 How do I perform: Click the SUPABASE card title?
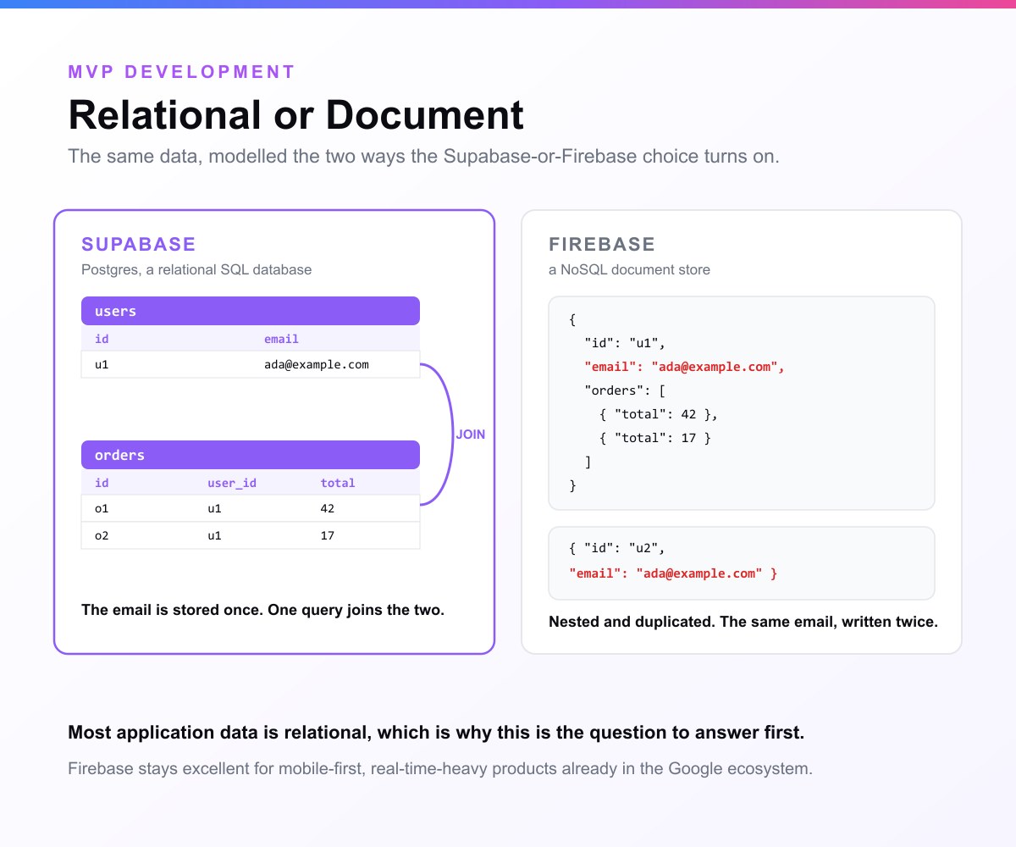tap(139, 245)
